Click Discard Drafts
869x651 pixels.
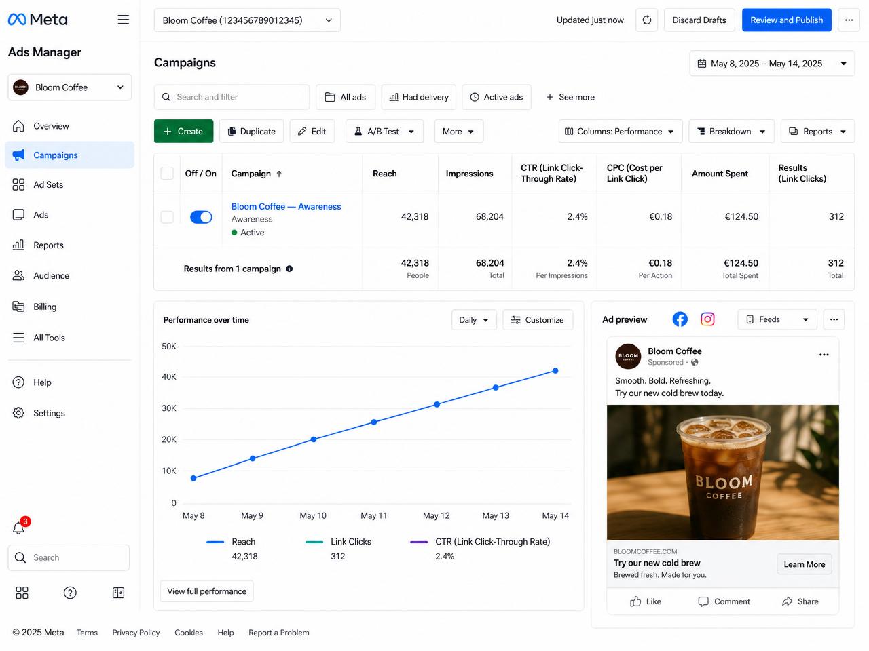pyautogui.click(x=699, y=20)
